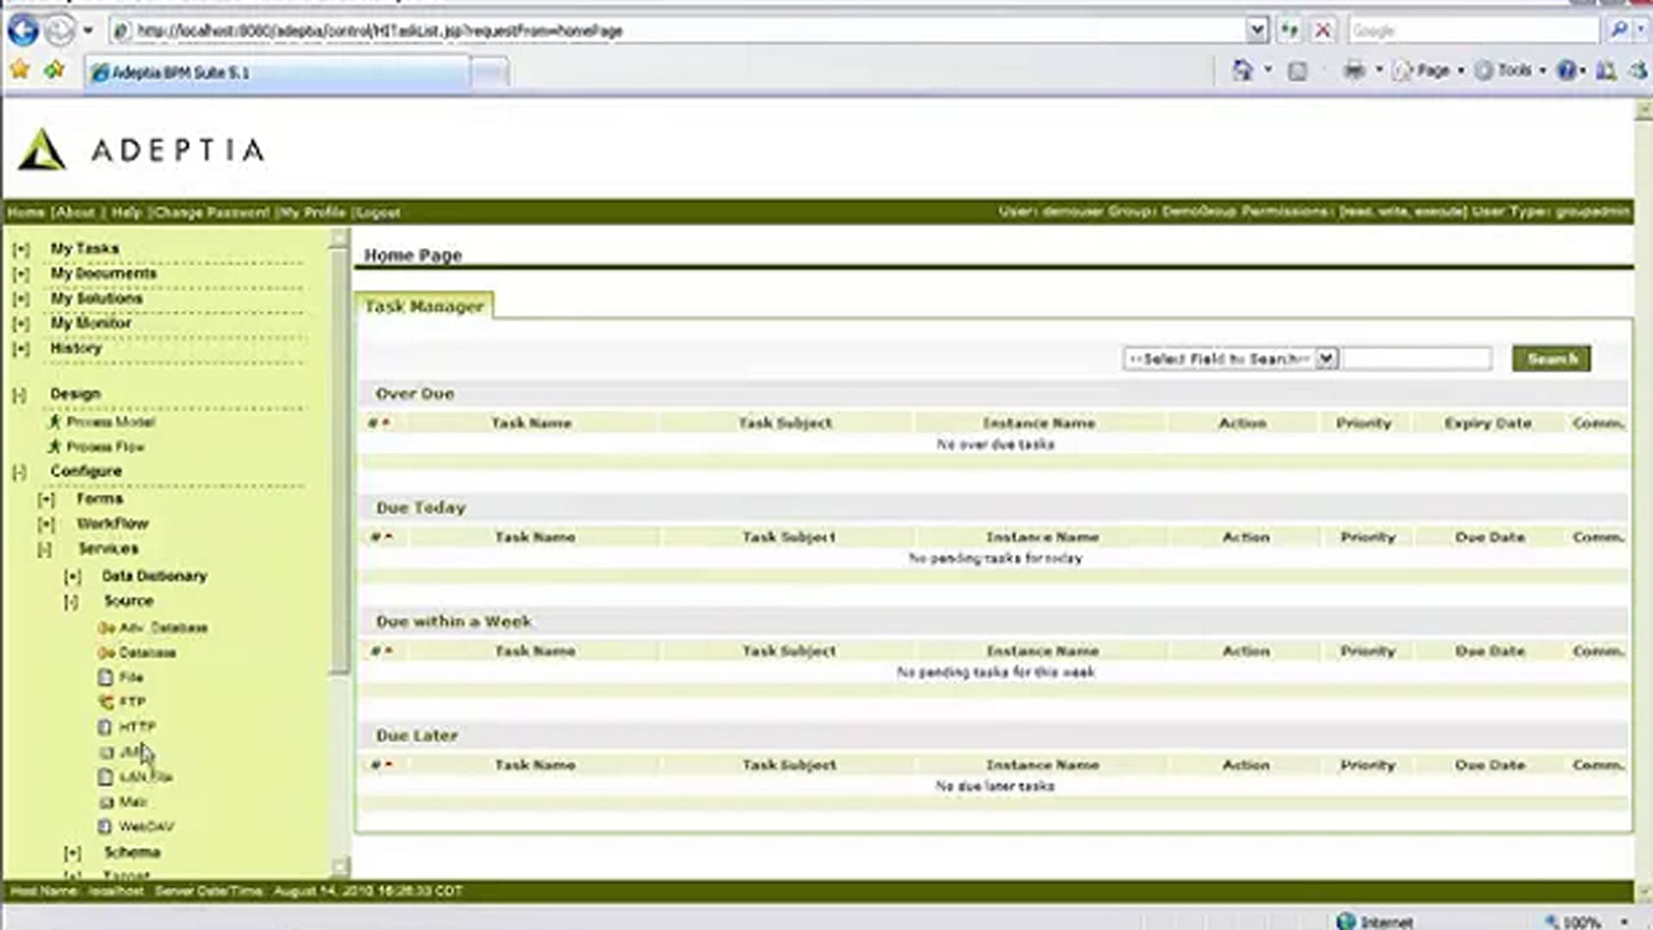Collapse the Source services node

pos(71,602)
